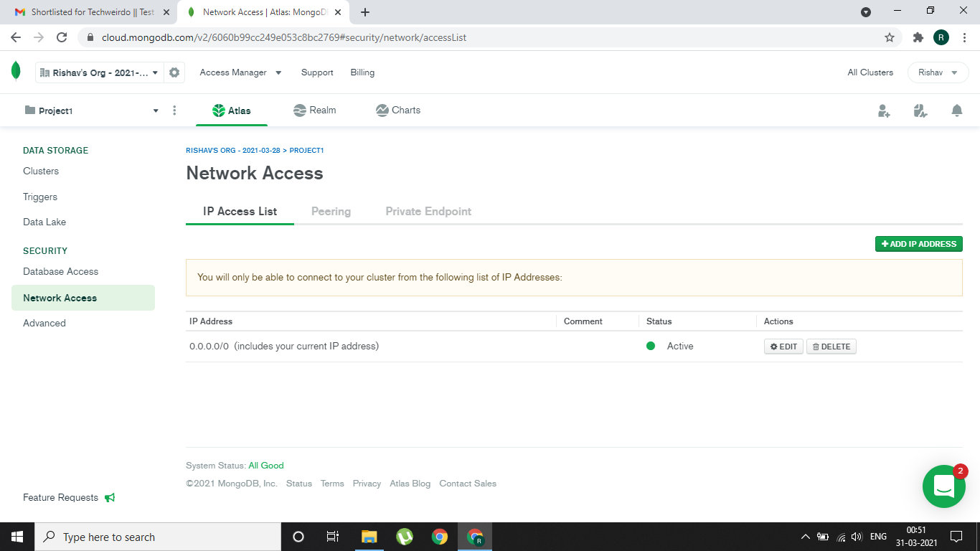The width and height of the screenshot is (980, 551).
Task: Expand the Rishav's Org selector
Action: coord(99,72)
